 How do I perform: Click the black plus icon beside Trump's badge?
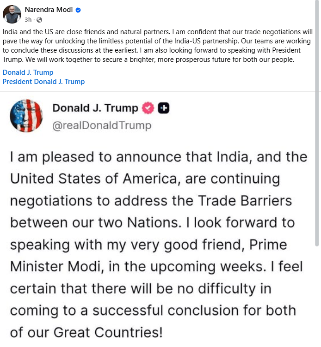163,108
